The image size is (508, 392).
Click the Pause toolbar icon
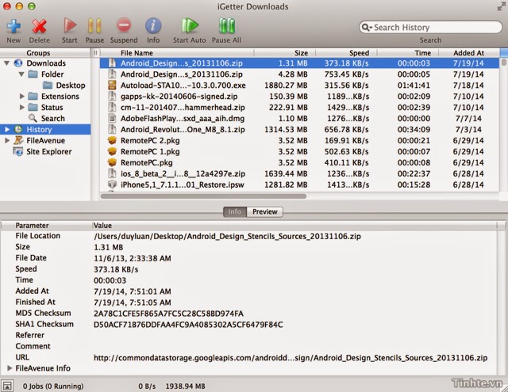coord(94,25)
